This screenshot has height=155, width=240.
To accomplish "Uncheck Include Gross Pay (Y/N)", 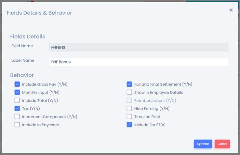I will 17,84.
